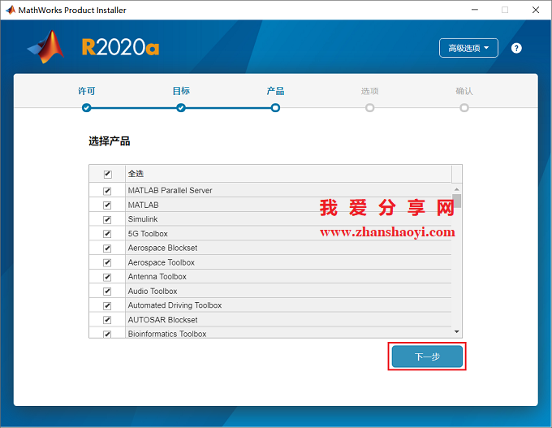Image resolution: width=552 pixels, height=428 pixels.
Task: Select the AUTOSAR Blockset row text
Action: (x=162, y=319)
